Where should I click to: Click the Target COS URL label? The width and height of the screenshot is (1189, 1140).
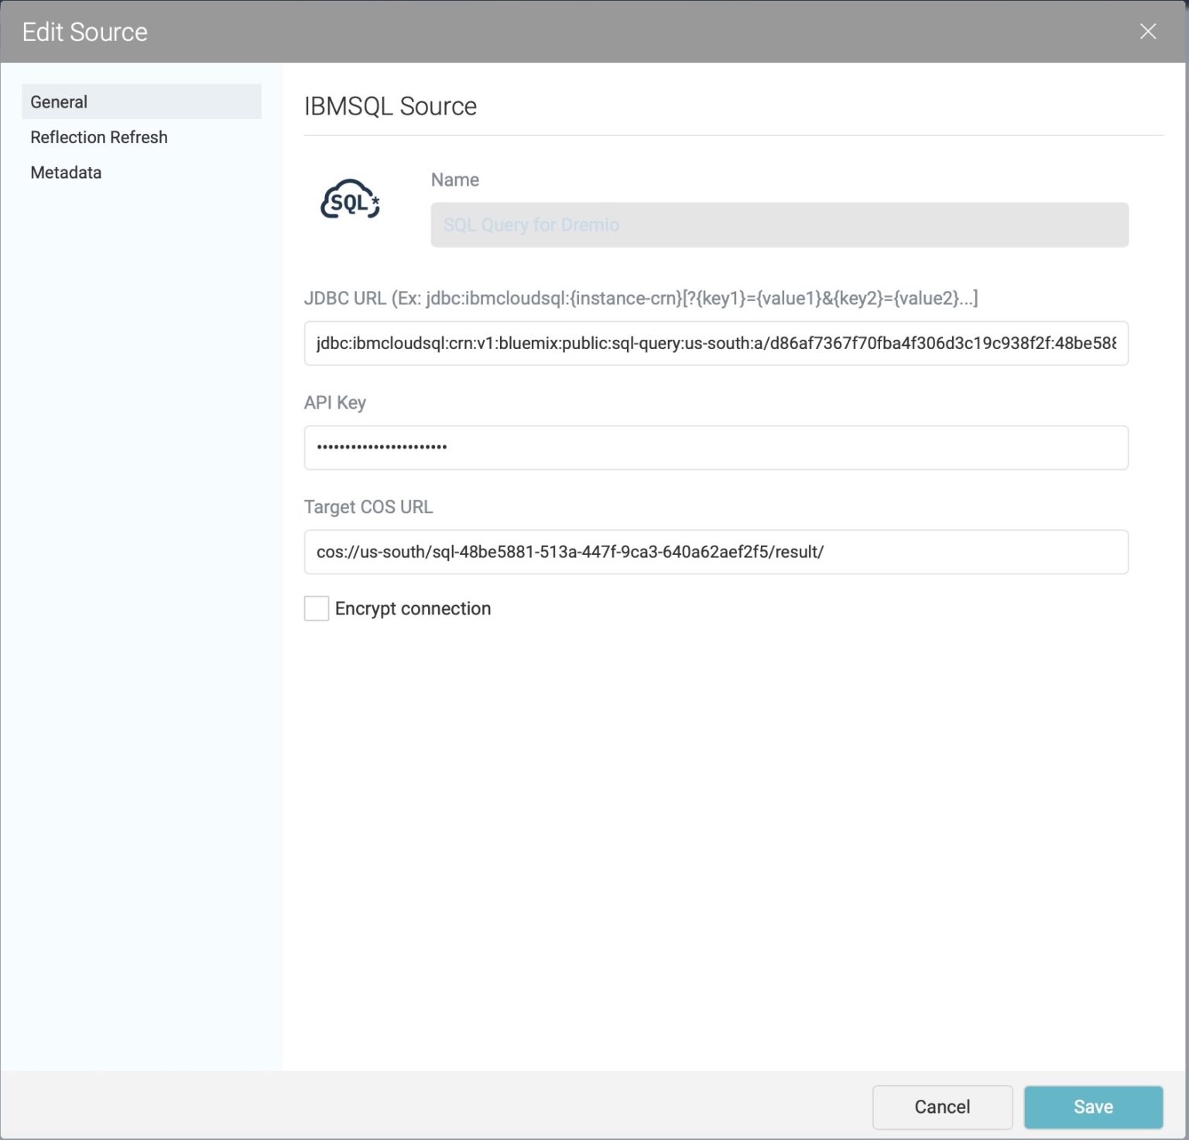pos(368,507)
